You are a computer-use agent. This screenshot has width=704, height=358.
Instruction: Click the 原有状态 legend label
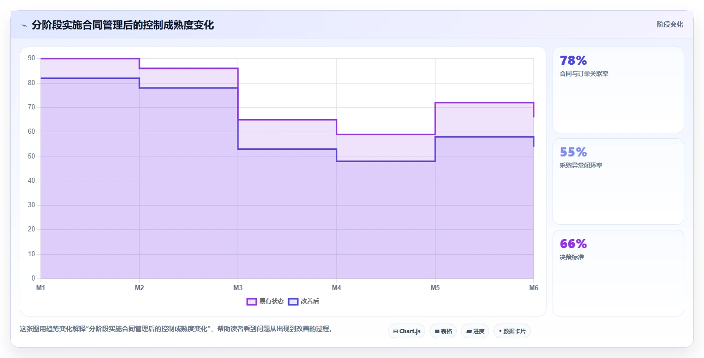(271, 301)
